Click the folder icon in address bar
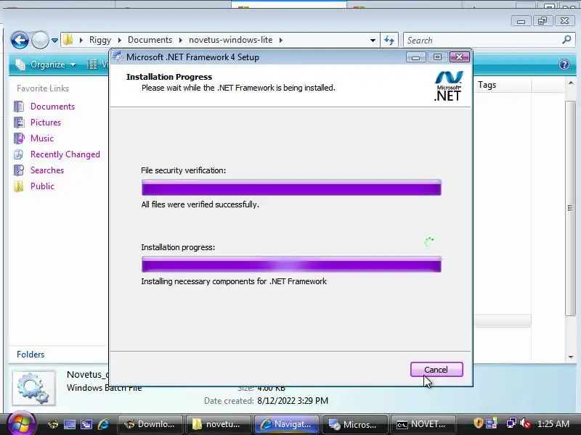581x435 pixels. tap(68, 40)
